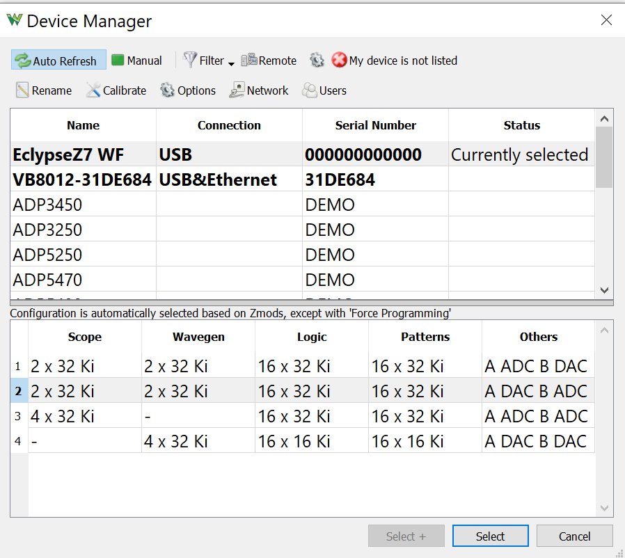Click the Wavegen column header

coord(198,337)
